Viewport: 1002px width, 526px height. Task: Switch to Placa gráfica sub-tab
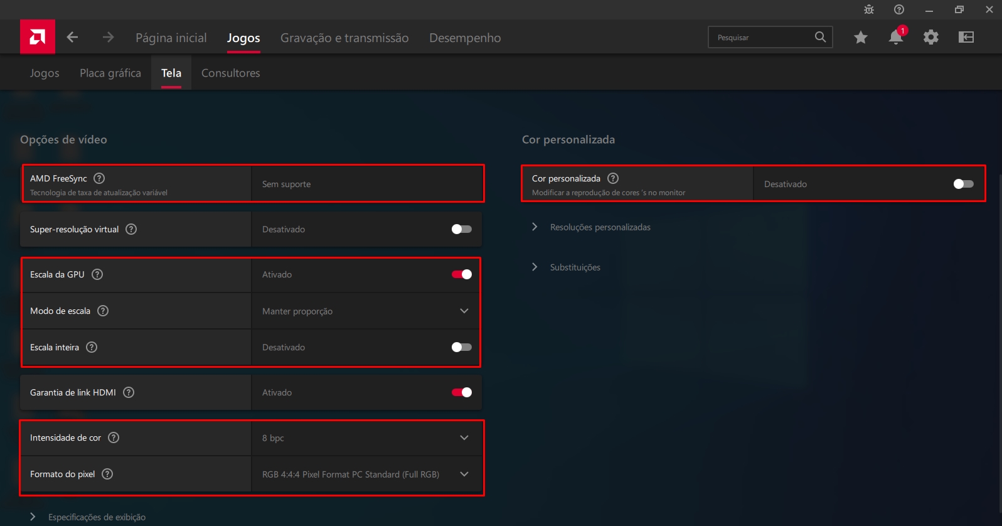[x=110, y=73]
